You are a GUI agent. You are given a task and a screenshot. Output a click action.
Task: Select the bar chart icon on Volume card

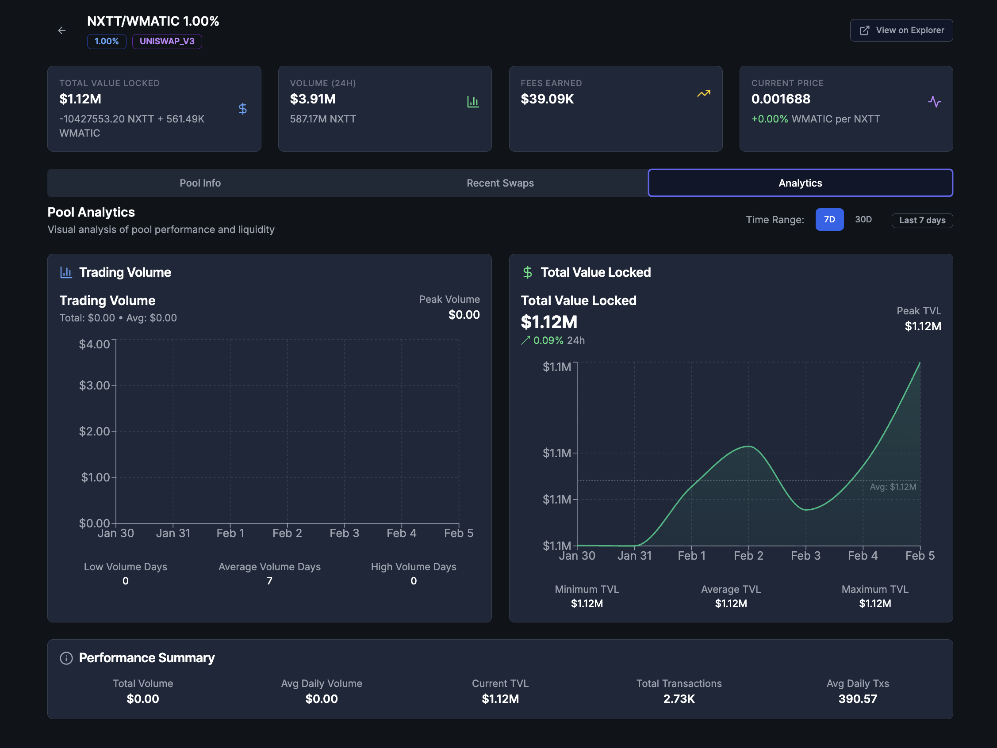click(x=473, y=102)
